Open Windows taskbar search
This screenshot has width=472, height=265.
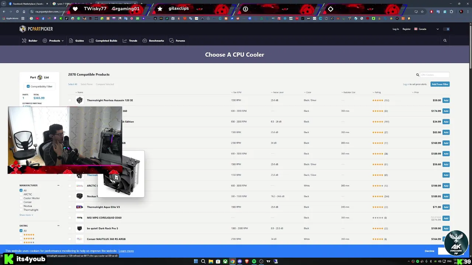(x=203, y=261)
